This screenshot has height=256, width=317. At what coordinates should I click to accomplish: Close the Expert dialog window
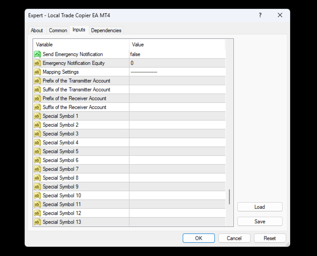coord(280,15)
